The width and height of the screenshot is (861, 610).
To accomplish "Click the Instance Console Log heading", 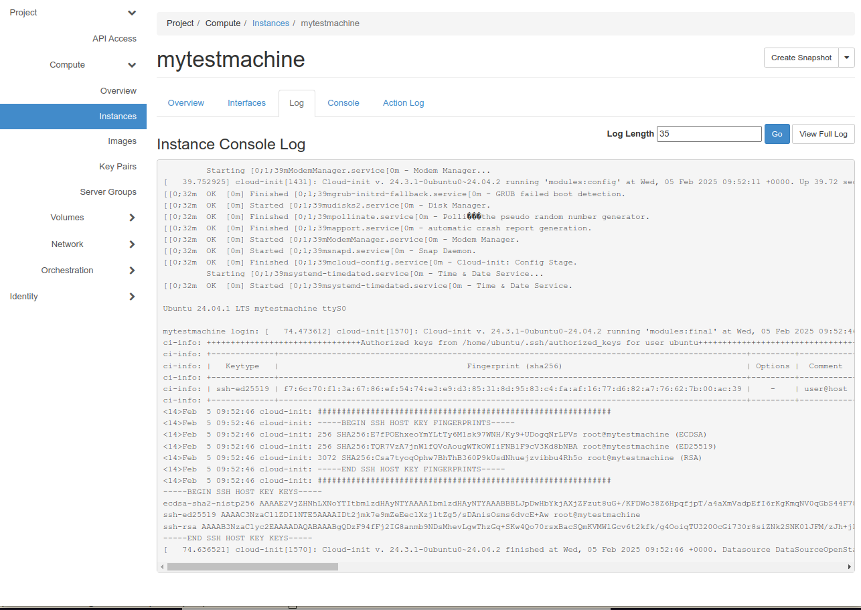I will coord(231,144).
